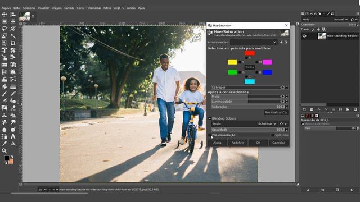Viewport: 360px width, 202px height.
Task: Click Reinicializar Cor button
Action: pos(276,112)
